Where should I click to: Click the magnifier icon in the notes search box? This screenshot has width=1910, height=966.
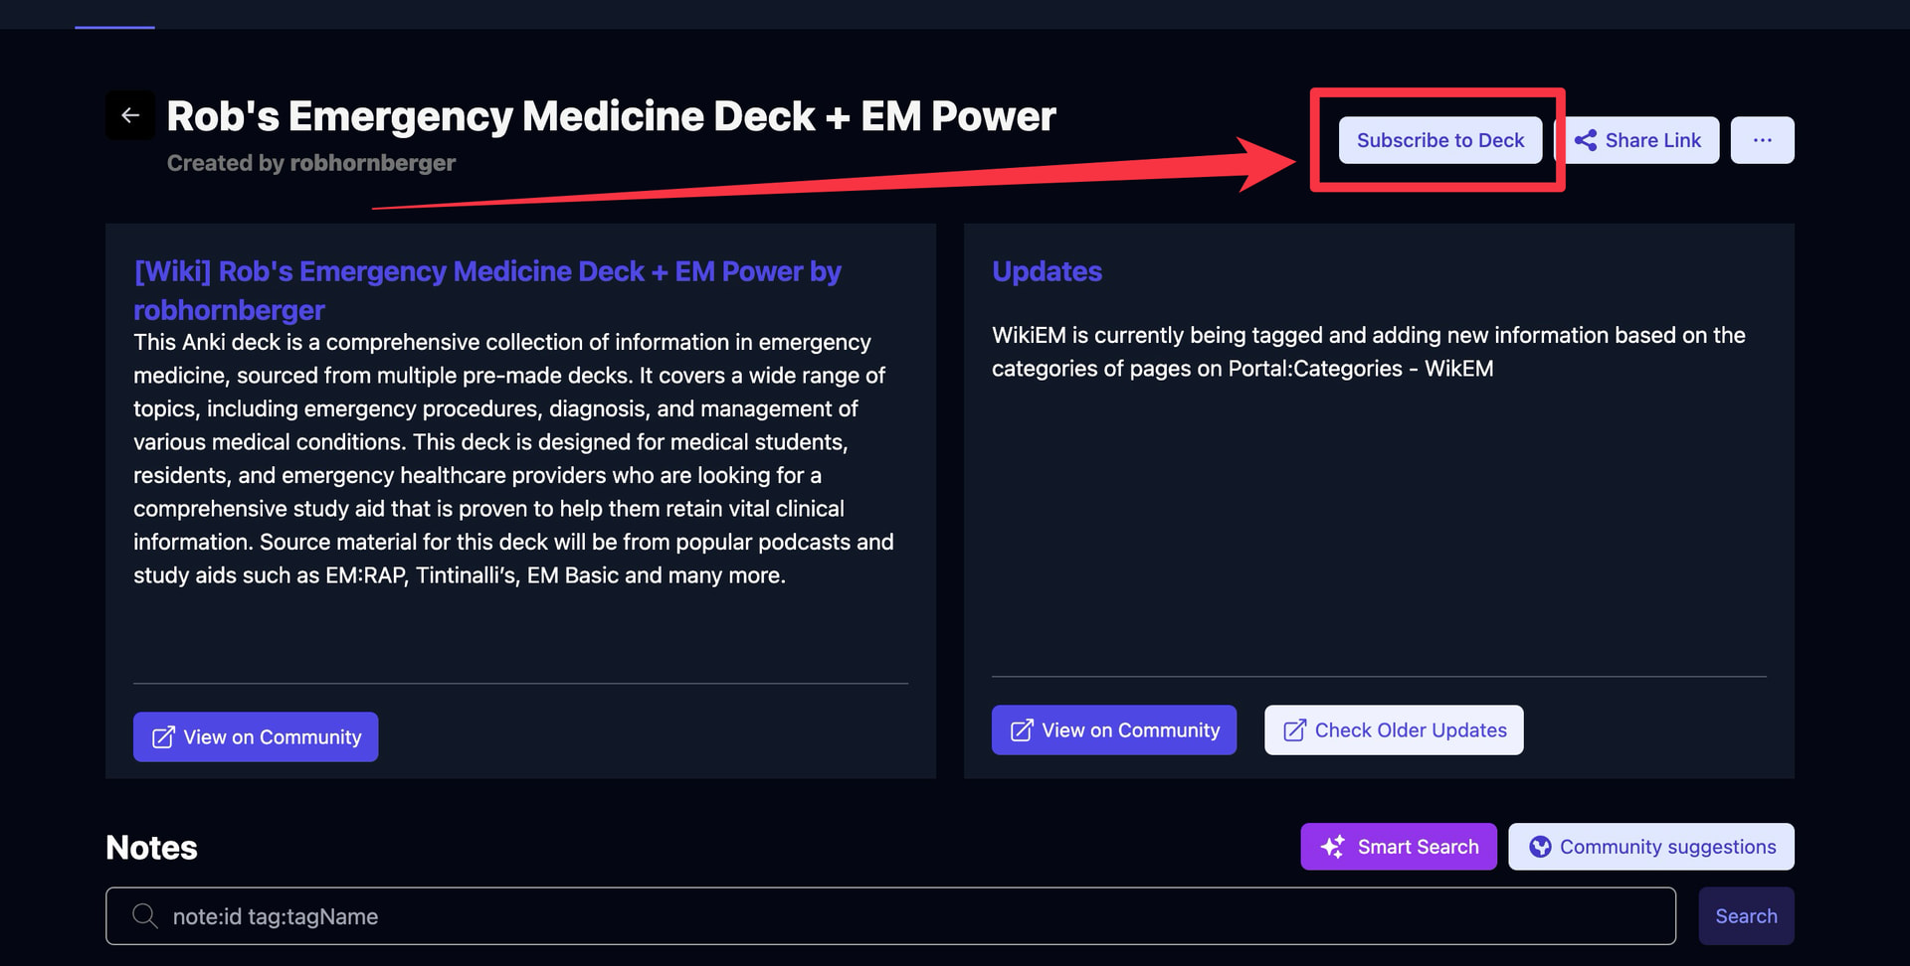(145, 915)
